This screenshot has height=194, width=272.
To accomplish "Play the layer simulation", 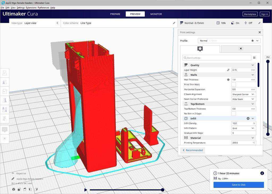I will [x=86, y=190].
